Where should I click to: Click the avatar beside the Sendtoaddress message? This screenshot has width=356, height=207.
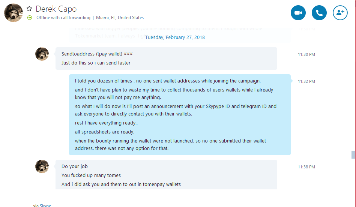point(42,54)
